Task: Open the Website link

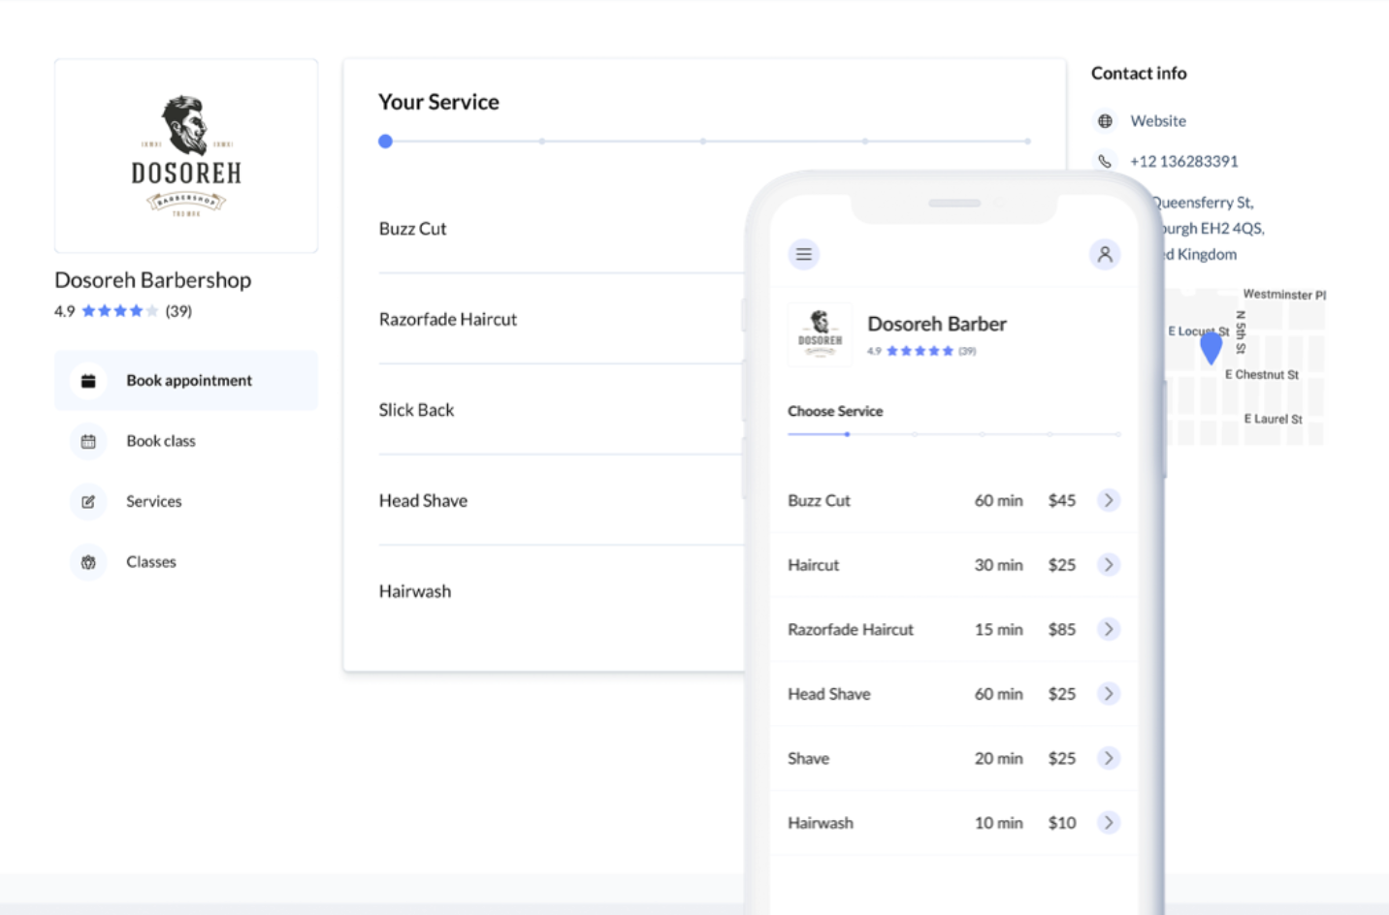Action: pos(1158,121)
